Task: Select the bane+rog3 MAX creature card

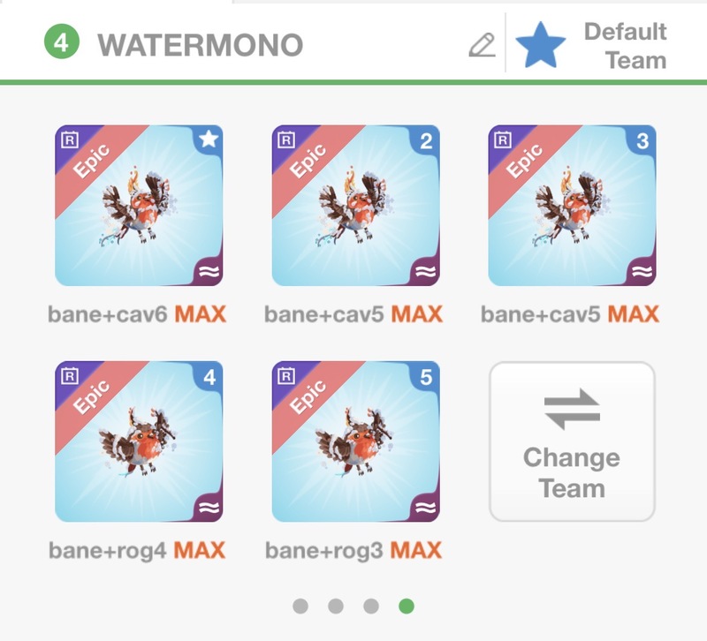Action: [356, 441]
